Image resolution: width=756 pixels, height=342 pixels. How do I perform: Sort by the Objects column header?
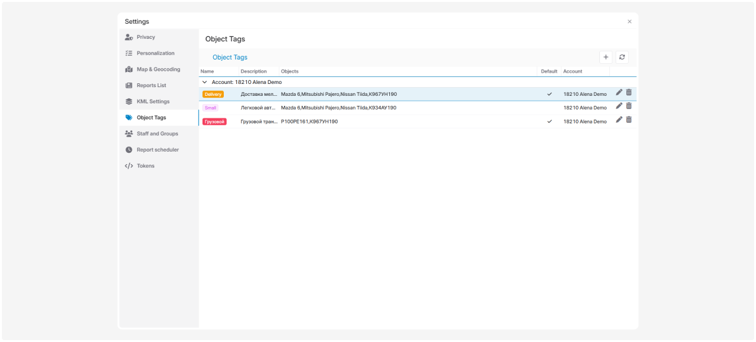[x=290, y=71]
